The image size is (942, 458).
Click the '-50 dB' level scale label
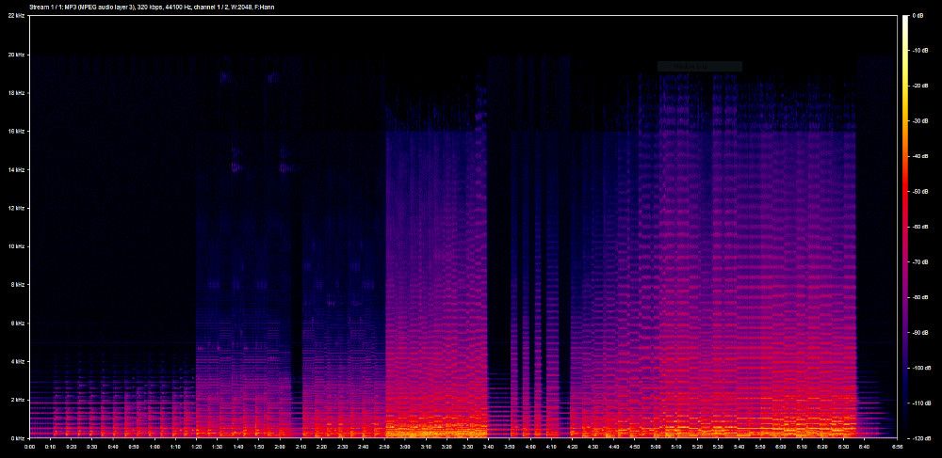coord(920,192)
